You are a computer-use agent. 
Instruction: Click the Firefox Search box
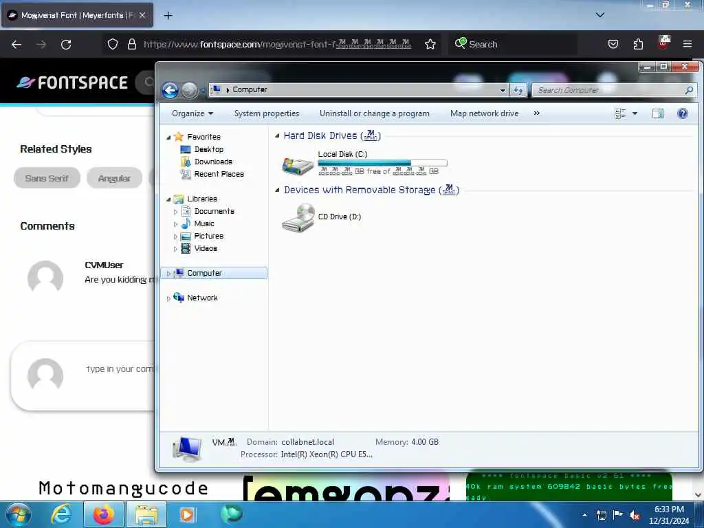tap(512, 44)
